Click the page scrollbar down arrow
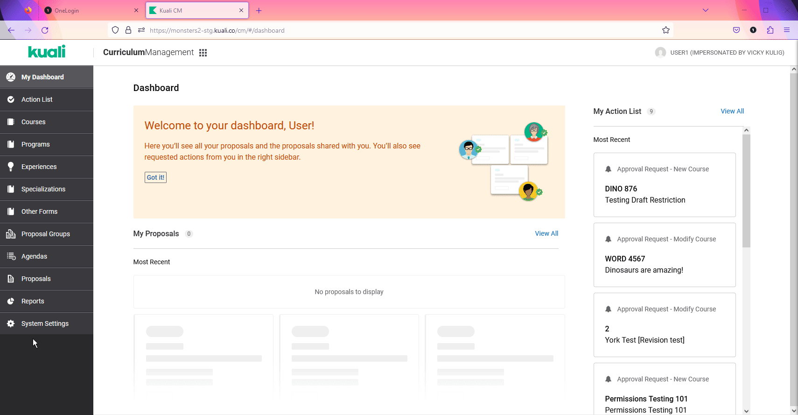Image resolution: width=798 pixels, height=415 pixels. (794, 411)
